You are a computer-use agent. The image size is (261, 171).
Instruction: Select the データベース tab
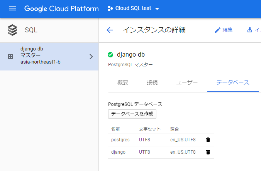click(x=232, y=82)
